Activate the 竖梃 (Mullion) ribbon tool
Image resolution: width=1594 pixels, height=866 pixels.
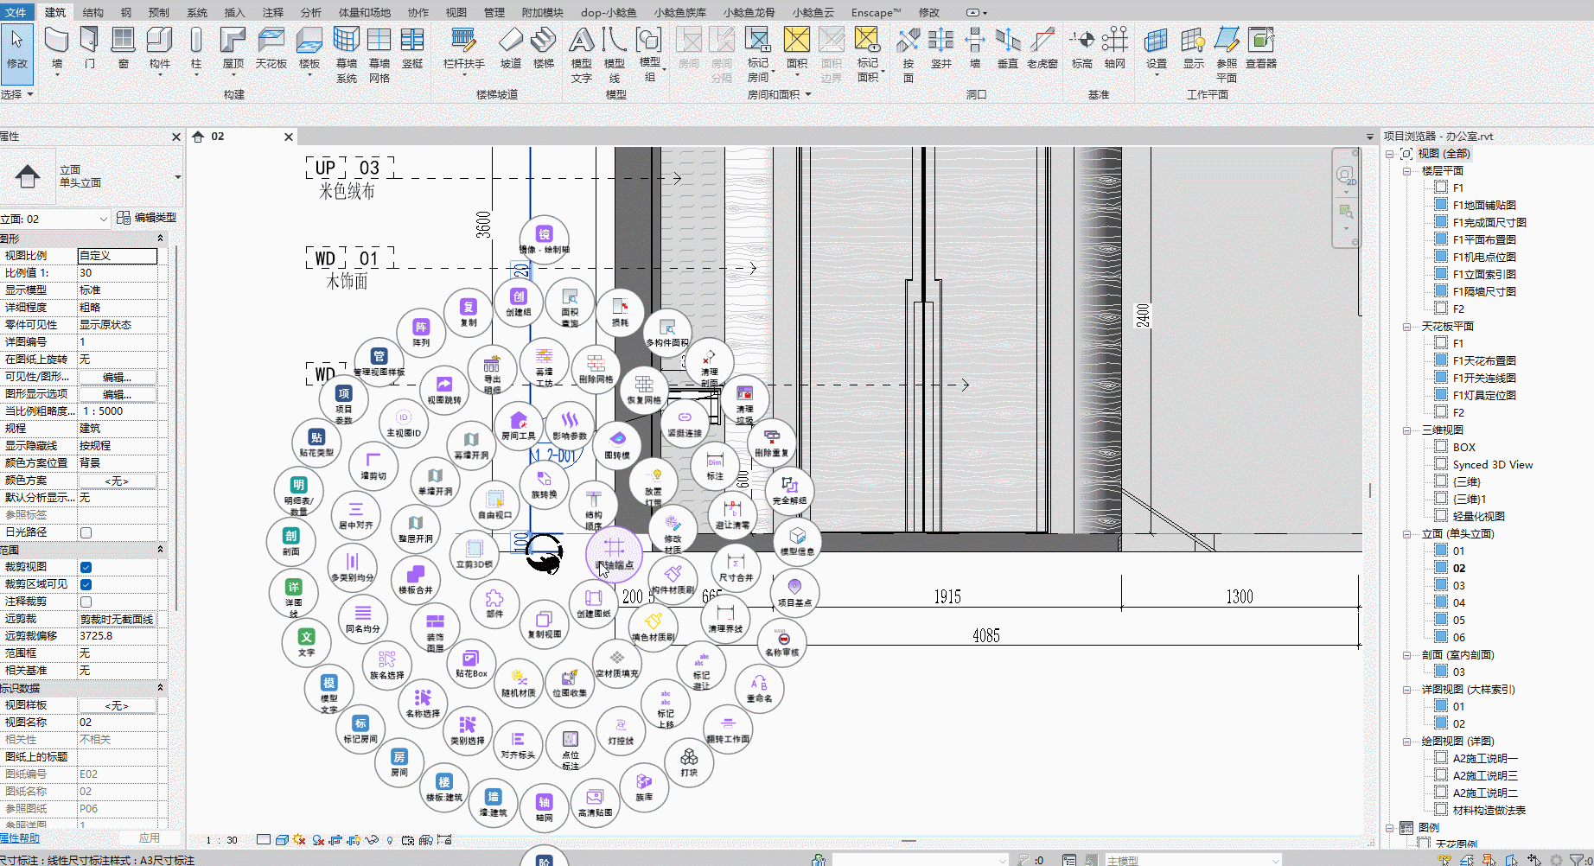412,48
